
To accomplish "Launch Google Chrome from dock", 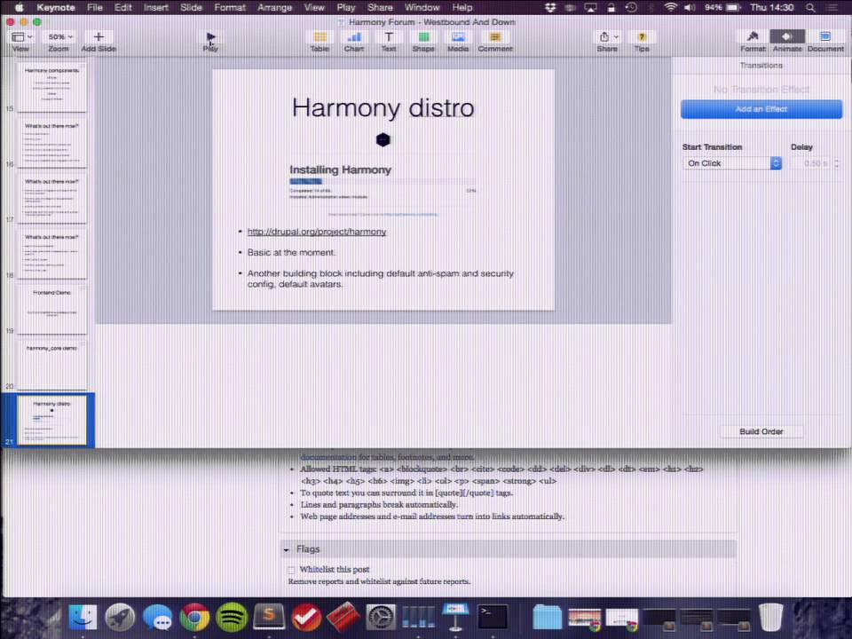I will [x=194, y=618].
